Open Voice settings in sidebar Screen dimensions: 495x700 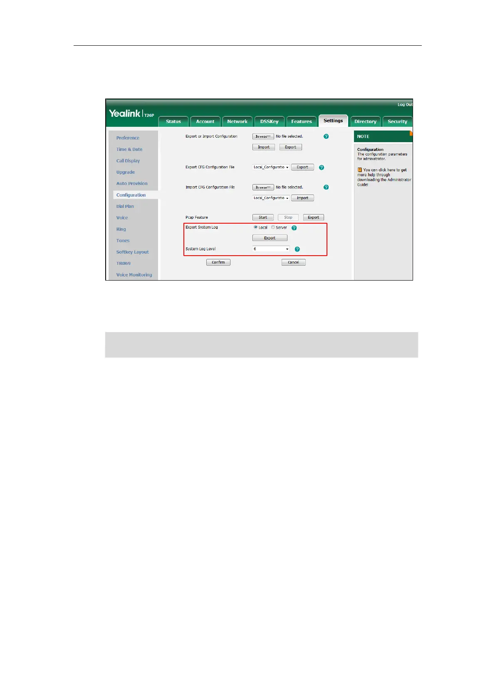point(122,218)
